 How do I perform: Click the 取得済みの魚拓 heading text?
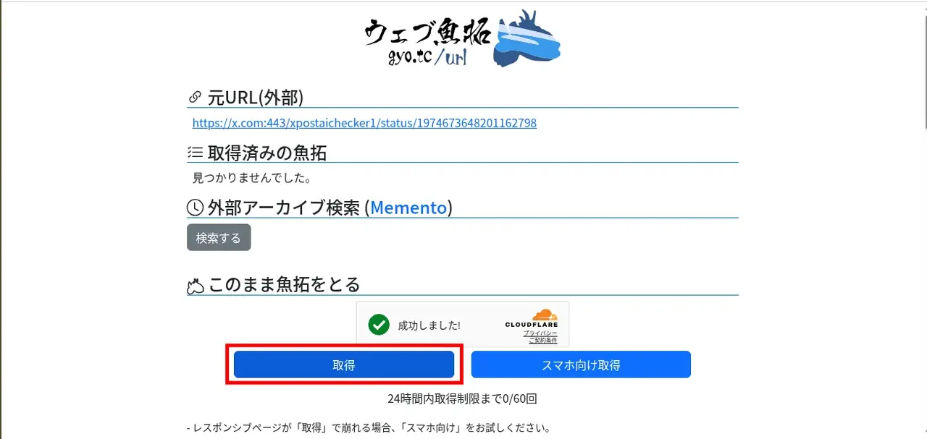(x=267, y=153)
